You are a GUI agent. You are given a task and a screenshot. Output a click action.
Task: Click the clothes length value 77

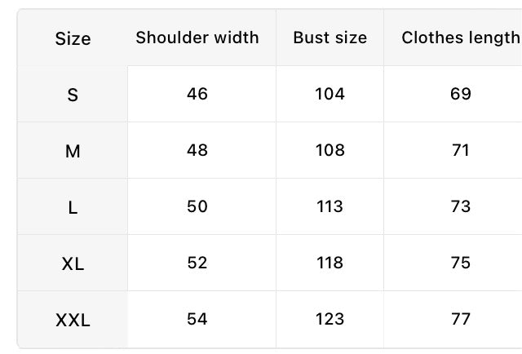[x=460, y=319]
